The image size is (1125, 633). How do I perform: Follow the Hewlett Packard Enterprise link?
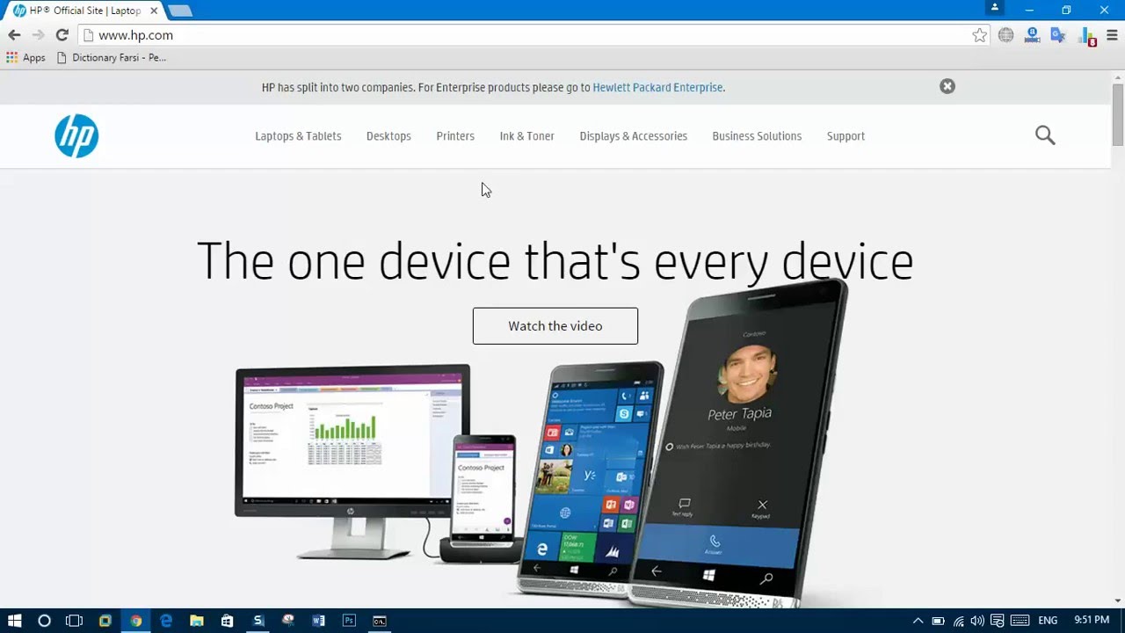coord(658,87)
